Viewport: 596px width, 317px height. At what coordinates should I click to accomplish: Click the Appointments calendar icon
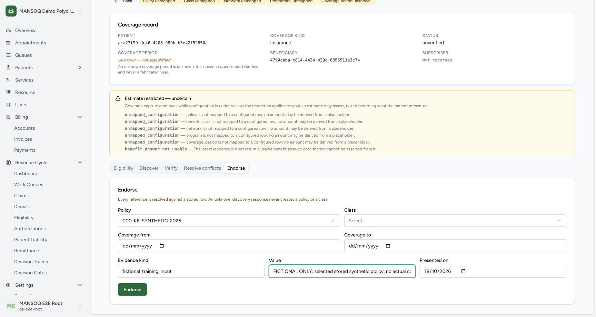[x=8, y=43]
